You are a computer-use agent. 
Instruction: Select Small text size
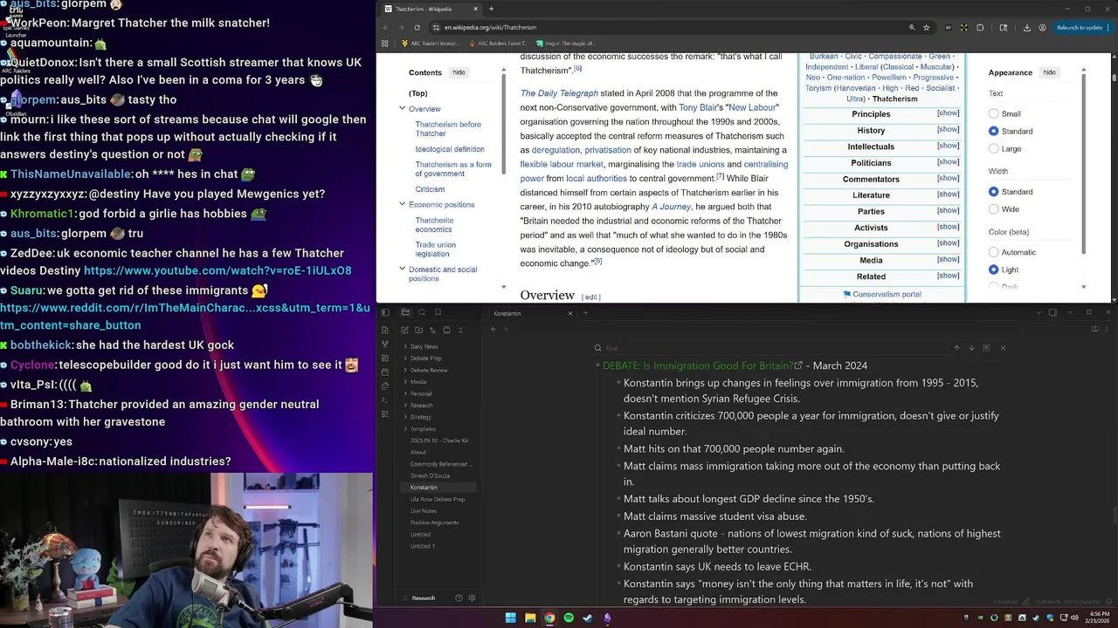[993, 113]
